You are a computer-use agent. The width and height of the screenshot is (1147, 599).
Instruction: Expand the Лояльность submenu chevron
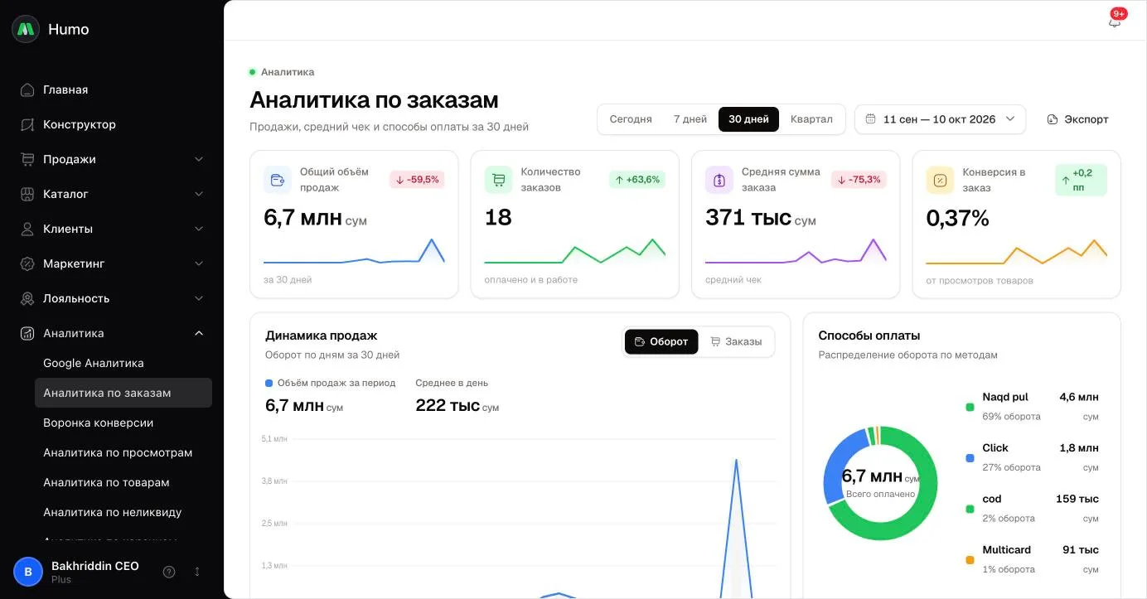click(x=199, y=298)
